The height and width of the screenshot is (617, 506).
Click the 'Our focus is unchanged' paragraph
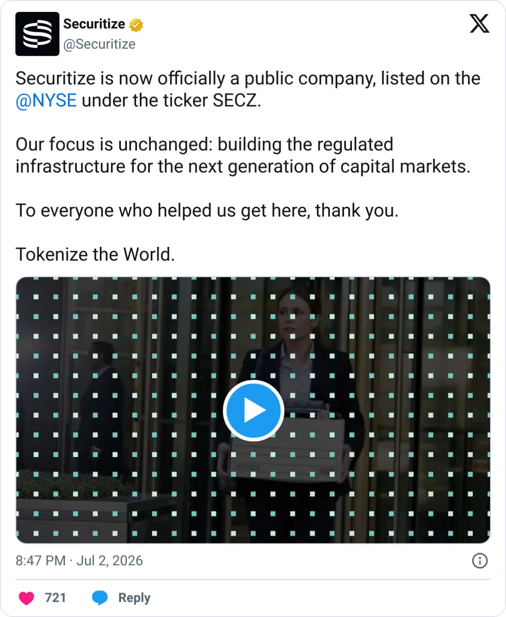pyautogui.click(x=243, y=155)
